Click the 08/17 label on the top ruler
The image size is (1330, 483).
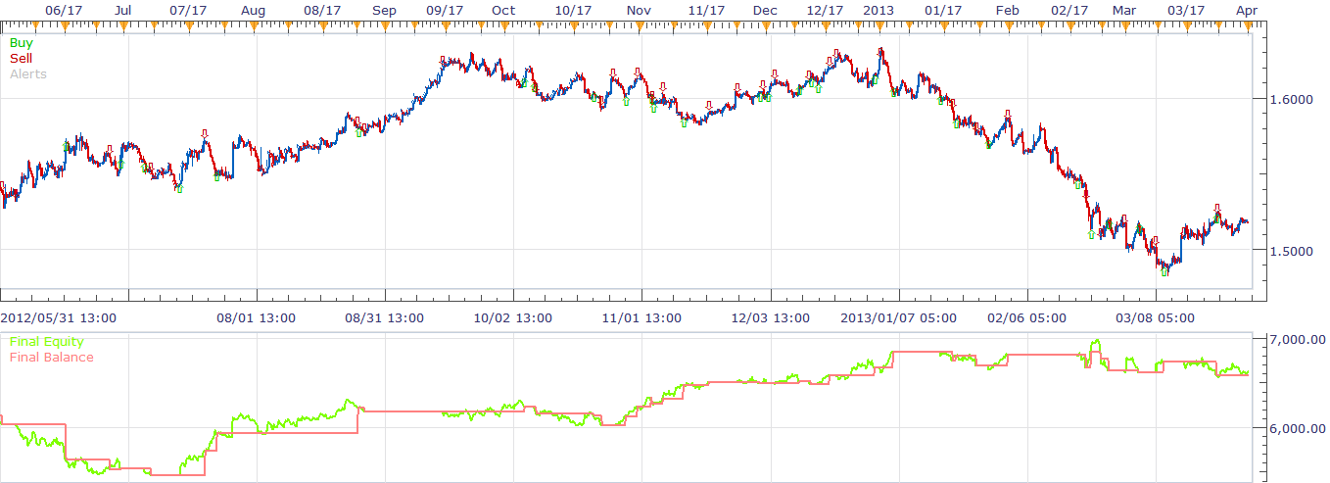322,9
